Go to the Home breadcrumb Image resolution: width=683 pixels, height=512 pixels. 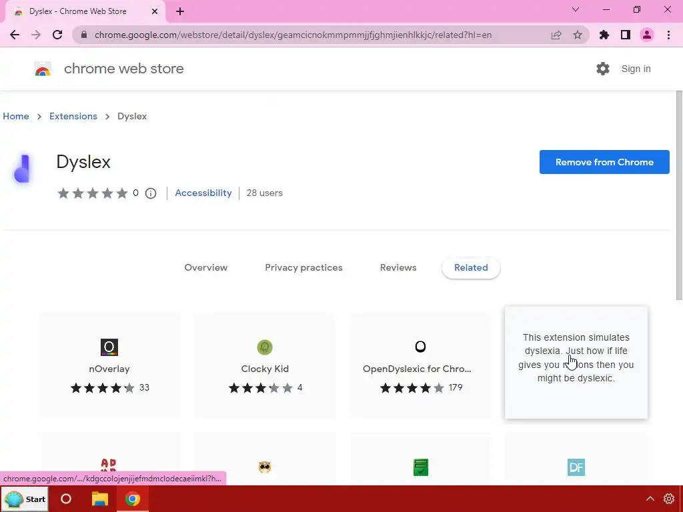click(16, 116)
